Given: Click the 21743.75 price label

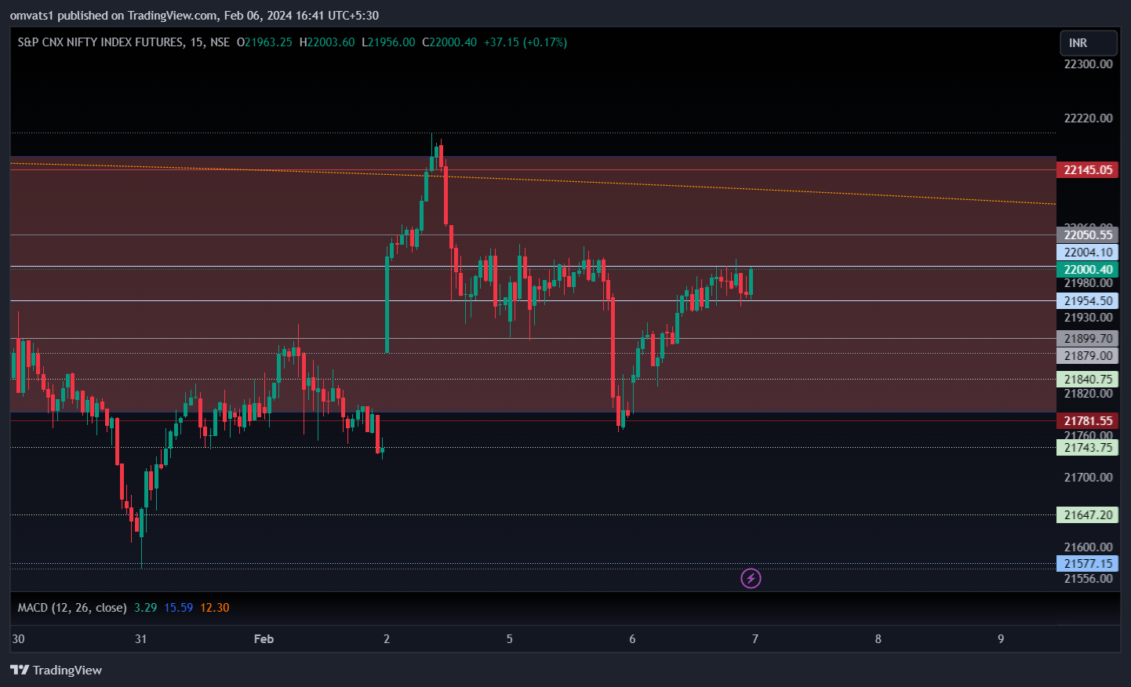Looking at the screenshot, I should (1087, 448).
